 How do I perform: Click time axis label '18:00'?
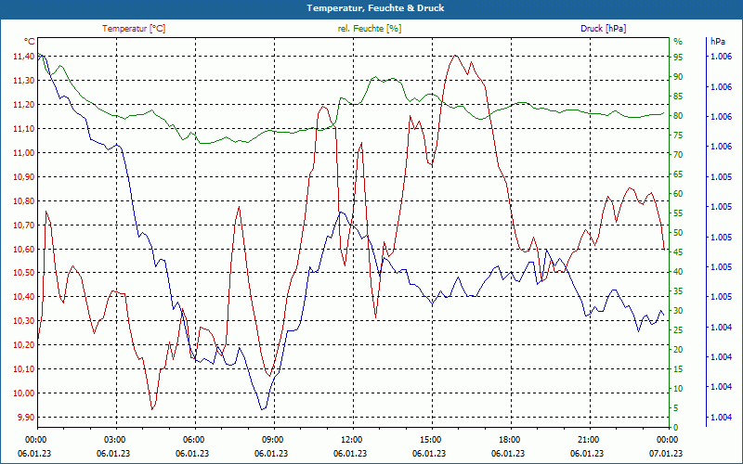tap(508, 439)
